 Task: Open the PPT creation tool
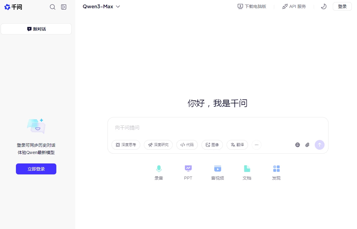(x=188, y=172)
